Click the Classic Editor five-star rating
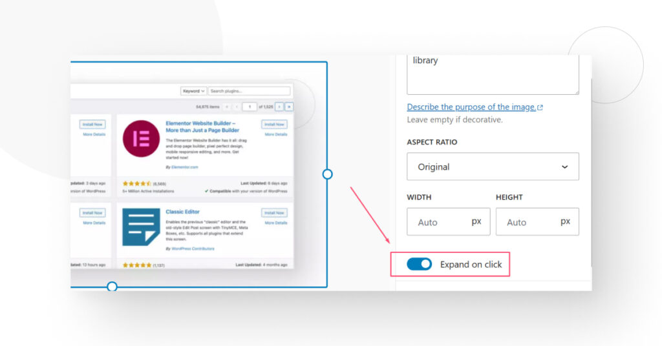The image size is (662, 346). tap(137, 265)
